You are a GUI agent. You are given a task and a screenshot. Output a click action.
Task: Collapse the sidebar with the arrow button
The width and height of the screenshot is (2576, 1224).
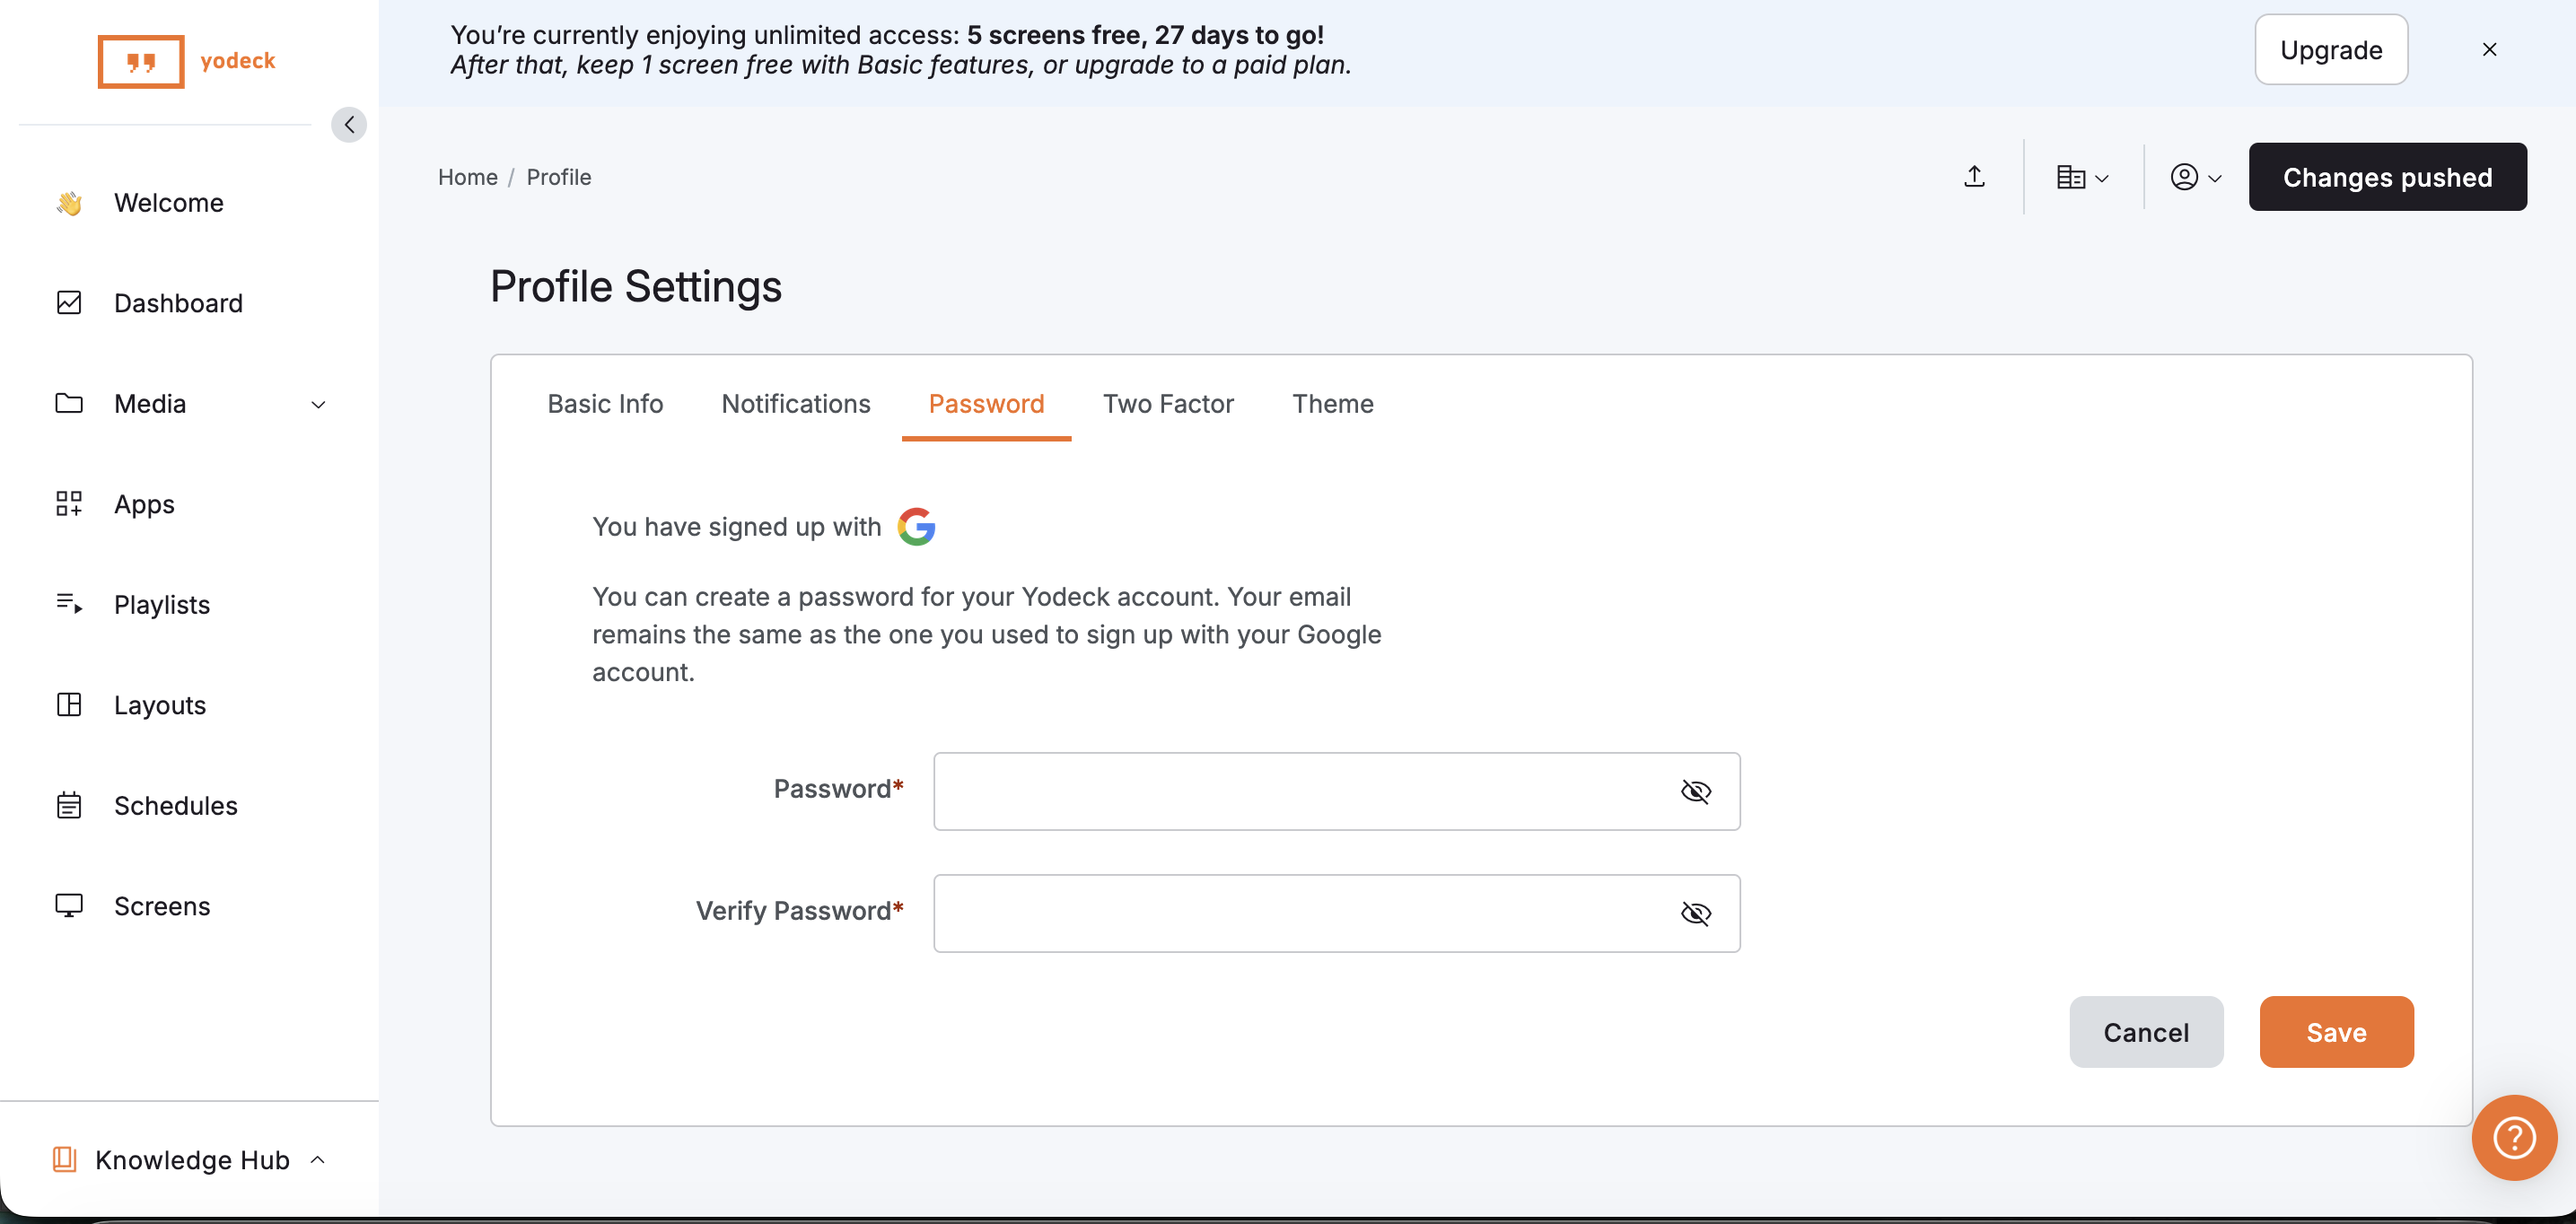click(x=349, y=125)
